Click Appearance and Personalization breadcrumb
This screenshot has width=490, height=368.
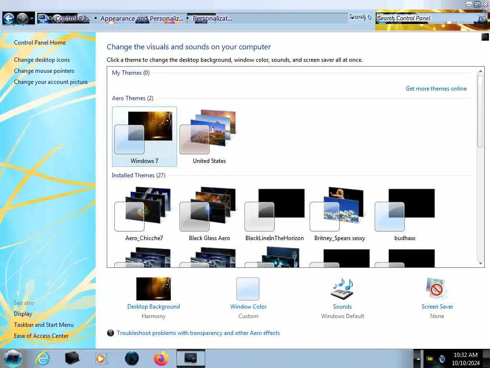[142, 19]
